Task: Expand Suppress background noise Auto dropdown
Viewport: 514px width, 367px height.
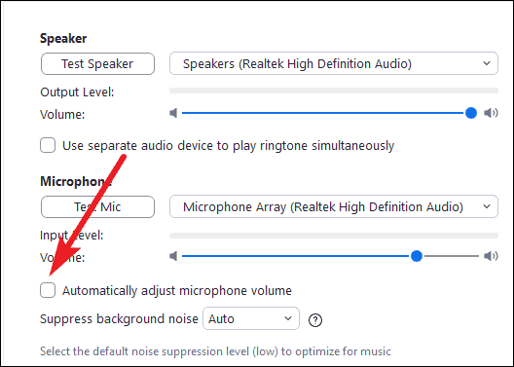Action: [x=251, y=318]
